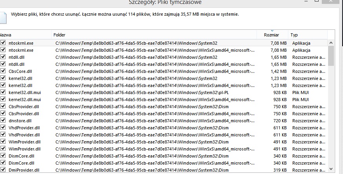The image size is (343, 174).
Task: Click the scrollbar up arrow
Action: coord(331,43)
